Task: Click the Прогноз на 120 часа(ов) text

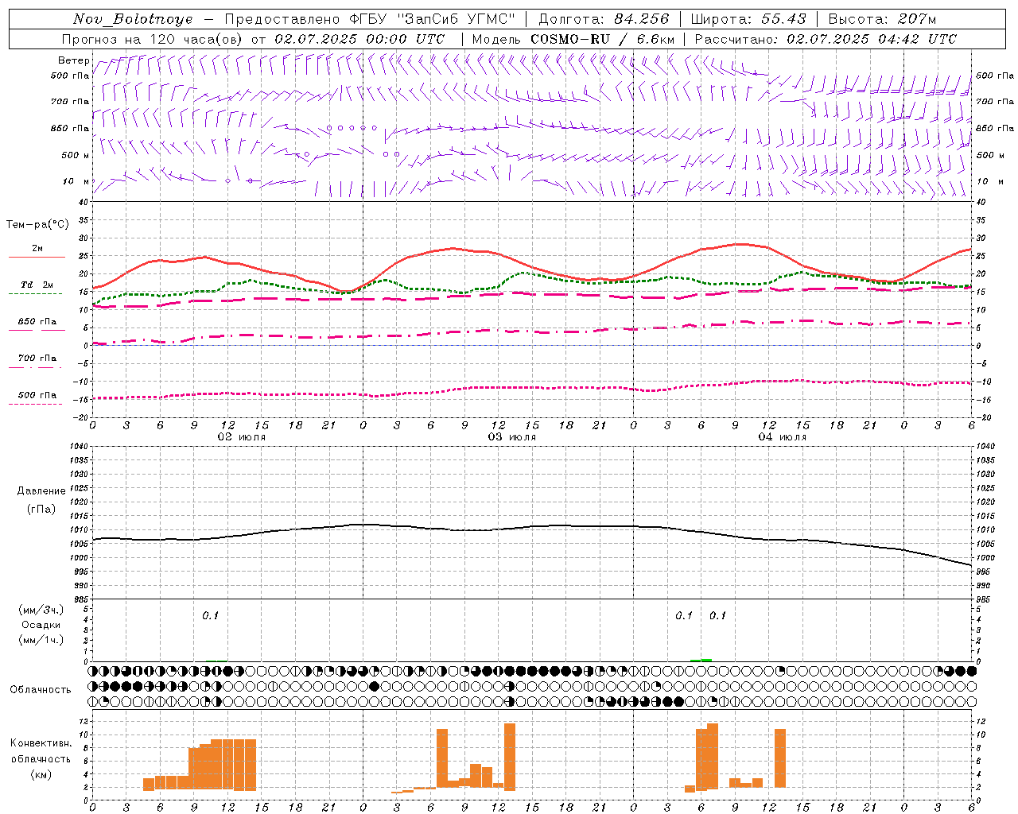Action: pyautogui.click(x=153, y=39)
